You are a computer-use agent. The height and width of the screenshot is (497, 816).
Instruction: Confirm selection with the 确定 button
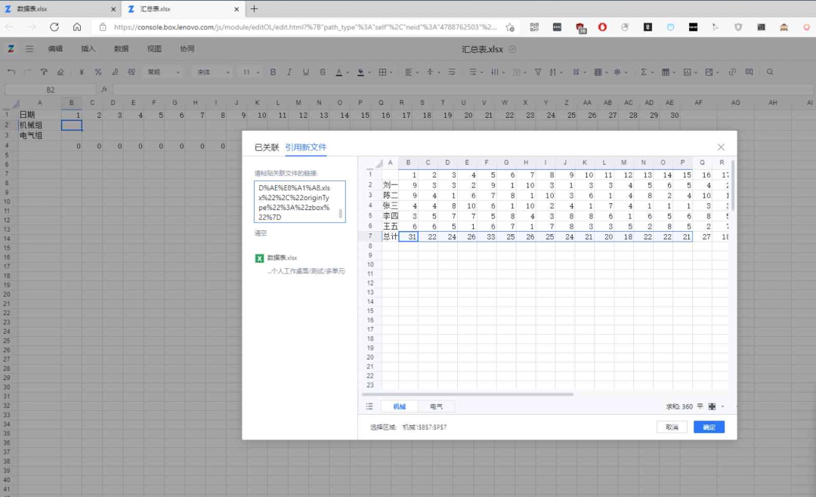709,427
